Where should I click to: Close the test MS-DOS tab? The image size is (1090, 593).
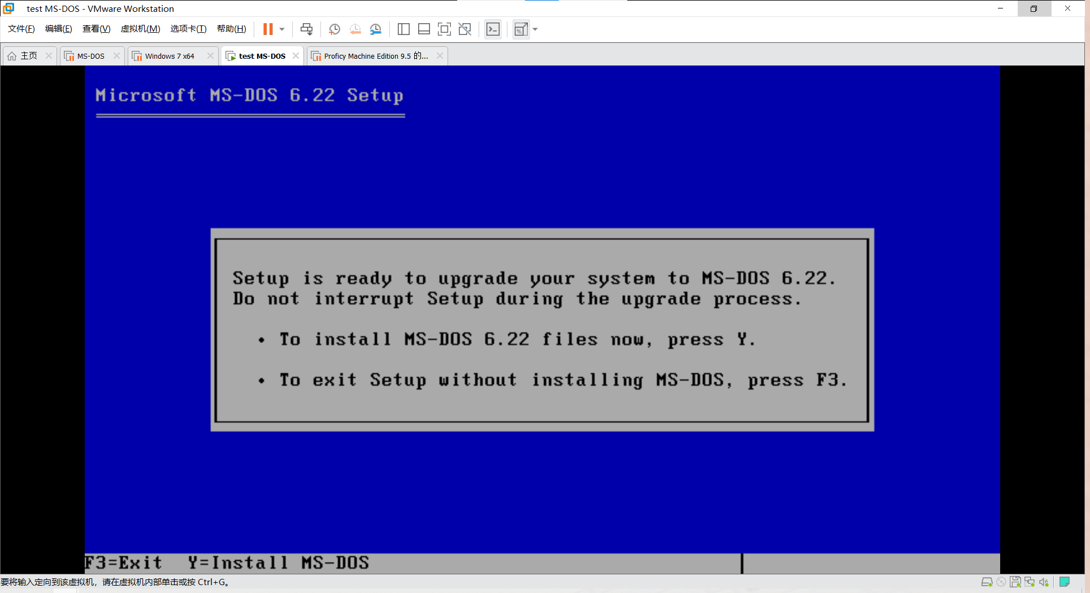(x=296, y=56)
